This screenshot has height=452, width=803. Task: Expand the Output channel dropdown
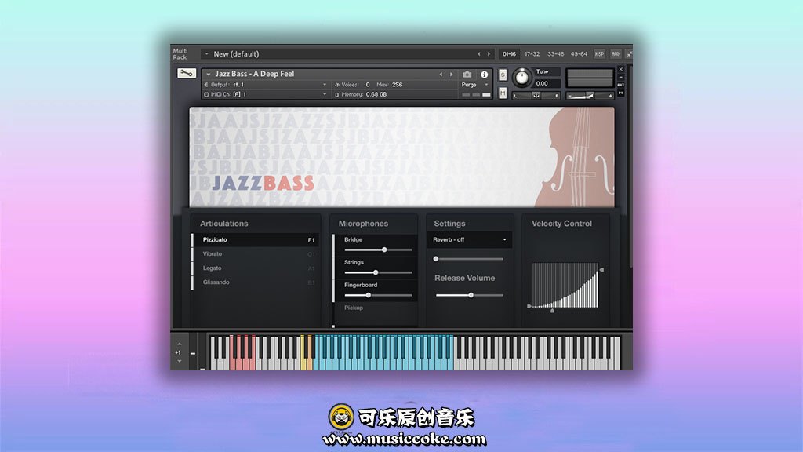tap(325, 85)
